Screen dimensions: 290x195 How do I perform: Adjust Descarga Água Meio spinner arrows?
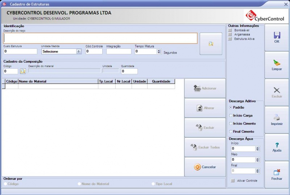pos(257,160)
